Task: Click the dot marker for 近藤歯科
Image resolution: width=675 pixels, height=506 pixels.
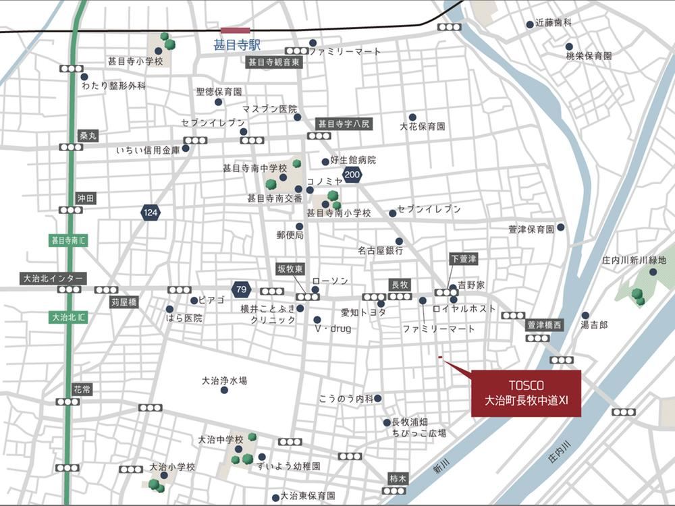Action: pos(530,24)
